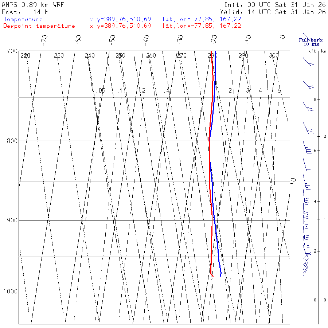Click the .4 mixing ratio label
The height and width of the screenshot is (328, 328).
click(167, 91)
